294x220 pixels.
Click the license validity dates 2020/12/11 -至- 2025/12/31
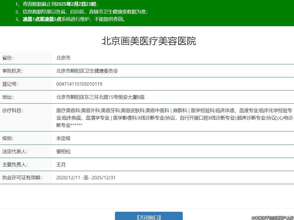click(86, 178)
